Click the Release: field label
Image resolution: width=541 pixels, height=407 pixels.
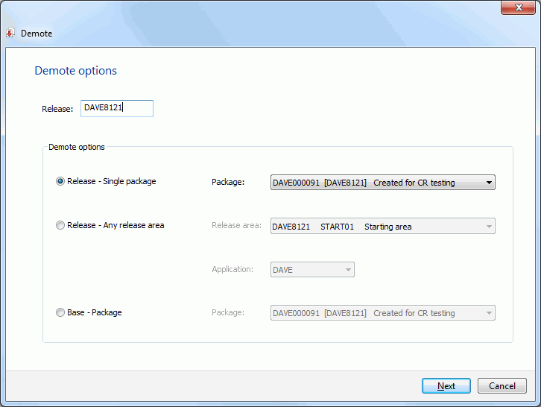tap(57, 109)
